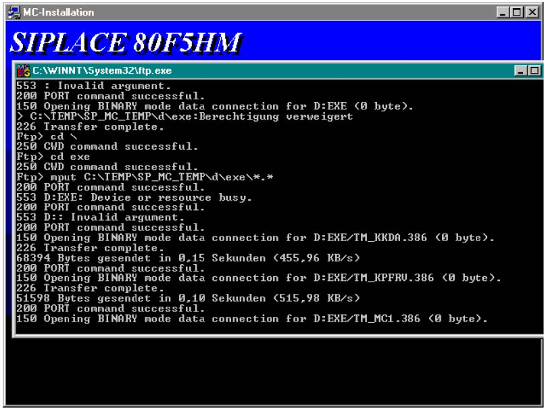This screenshot has width=544, height=408.
Task: Minimize the MC-Installation window
Action: tap(503, 12)
